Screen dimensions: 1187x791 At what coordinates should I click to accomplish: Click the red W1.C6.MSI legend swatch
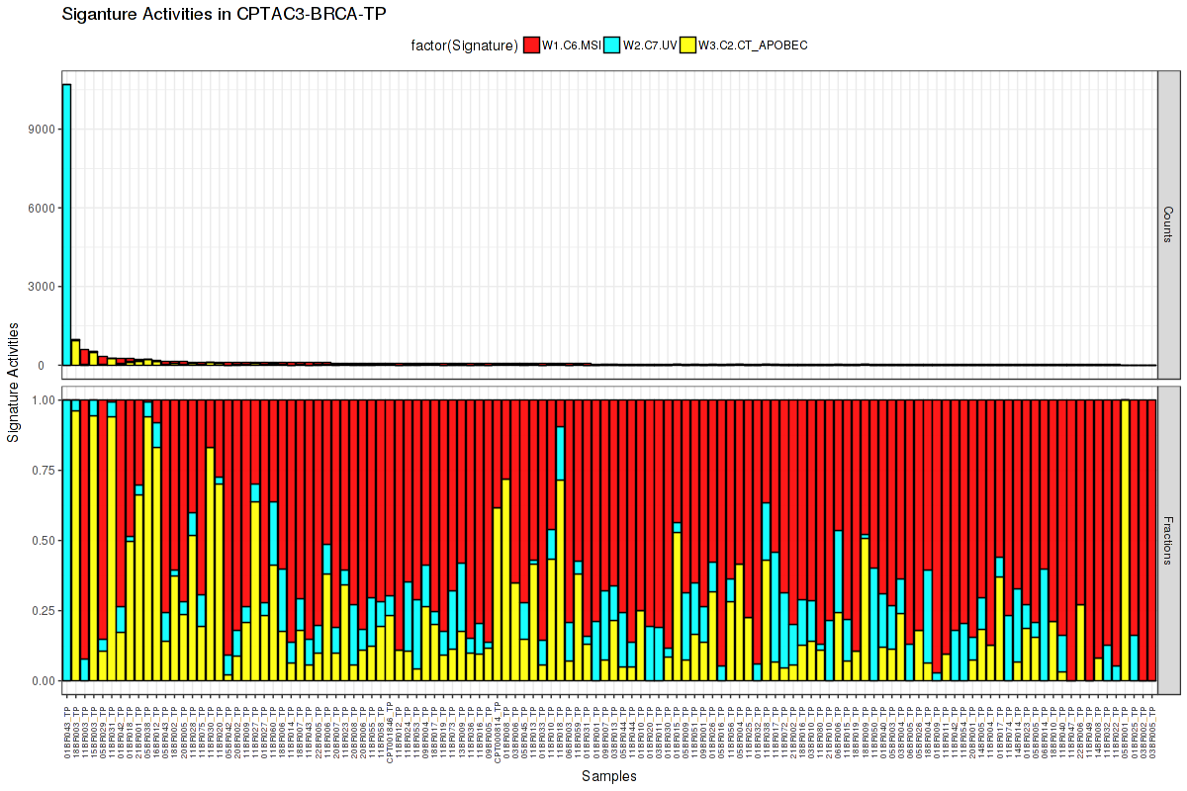click(531, 44)
